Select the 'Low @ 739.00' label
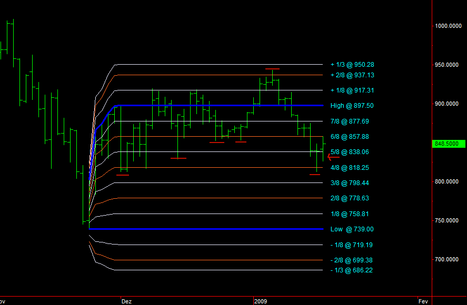The image size is (467, 305). [x=352, y=229]
